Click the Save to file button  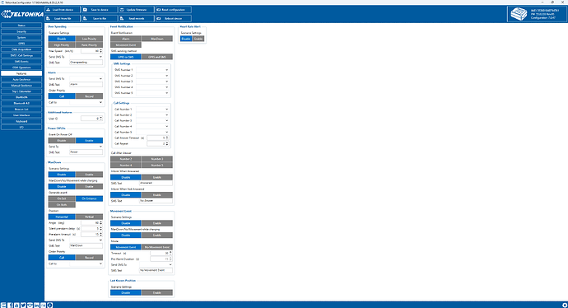pos(100,18)
